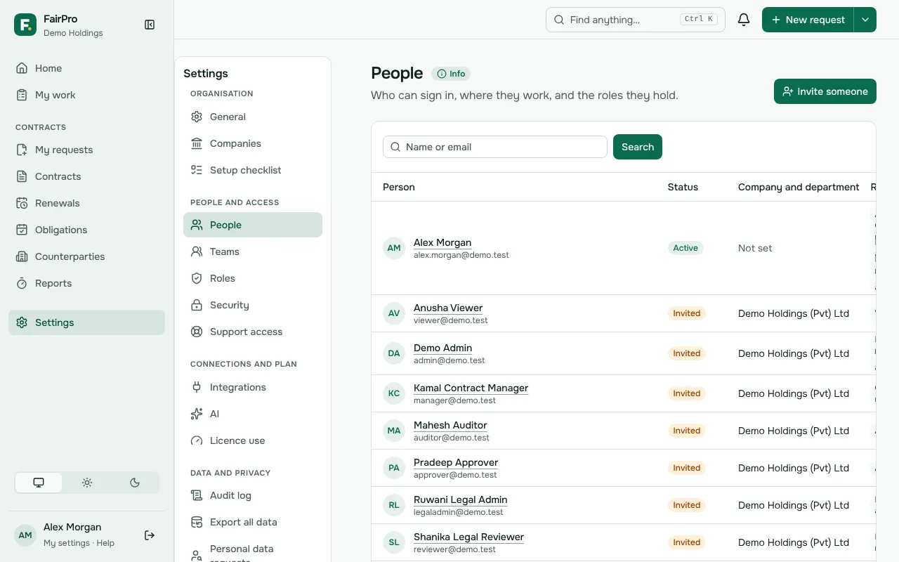The width and height of the screenshot is (899, 562).
Task: Open Counterparties section
Action: (87, 256)
